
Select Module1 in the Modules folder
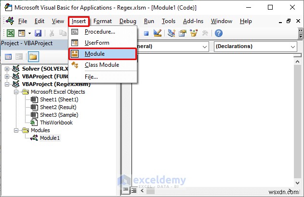coord(50,138)
